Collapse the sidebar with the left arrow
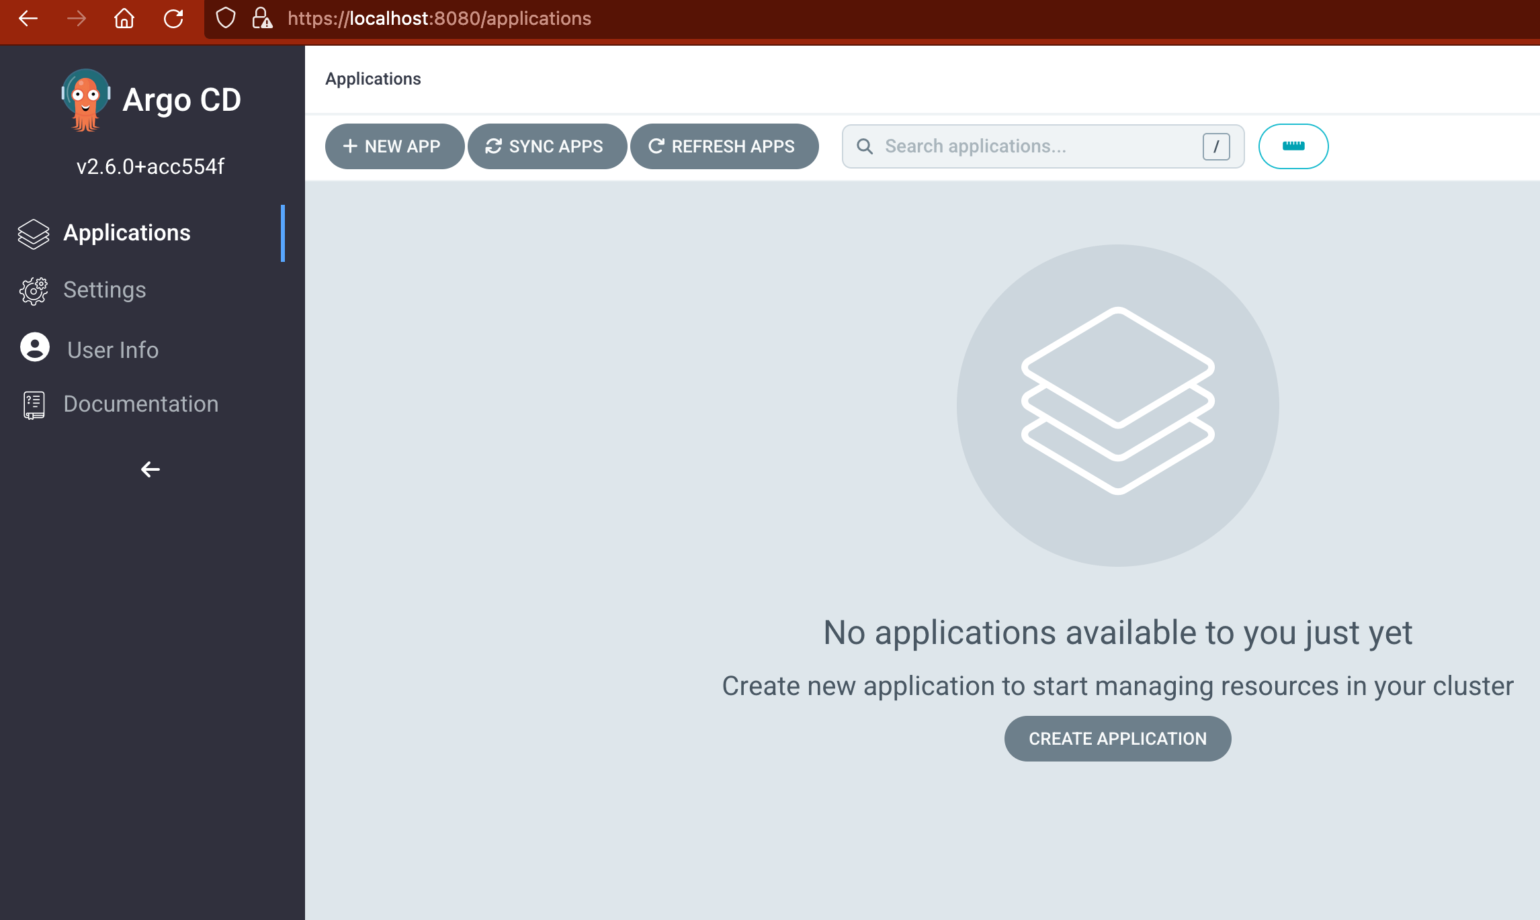1540x920 pixels. (x=149, y=469)
